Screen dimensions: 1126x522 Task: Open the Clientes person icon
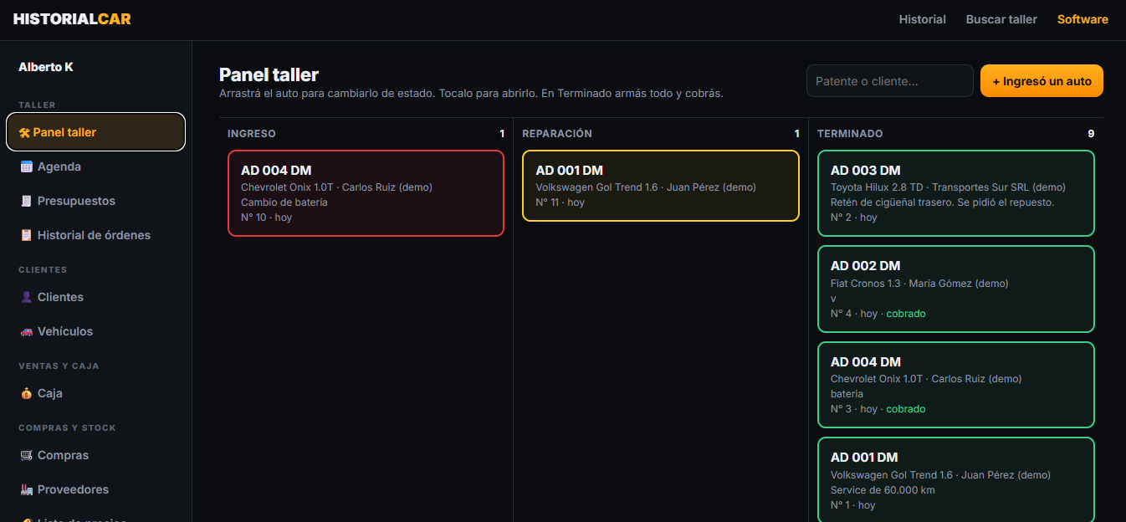click(26, 297)
